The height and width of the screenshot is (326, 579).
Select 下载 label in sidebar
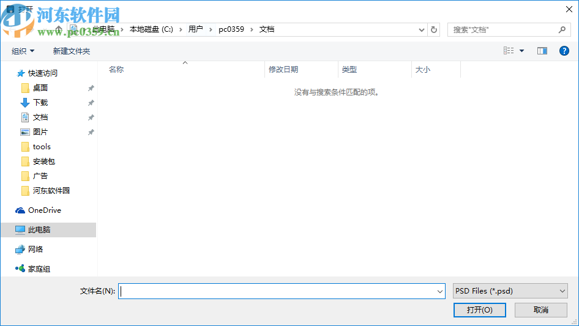40,103
